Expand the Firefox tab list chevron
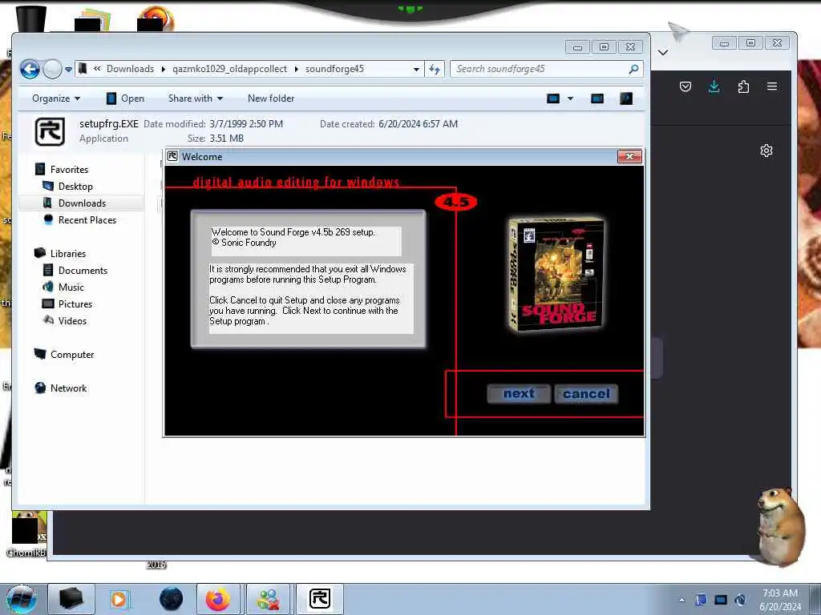Screen dimensions: 821x615 pyautogui.click(x=663, y=52)
